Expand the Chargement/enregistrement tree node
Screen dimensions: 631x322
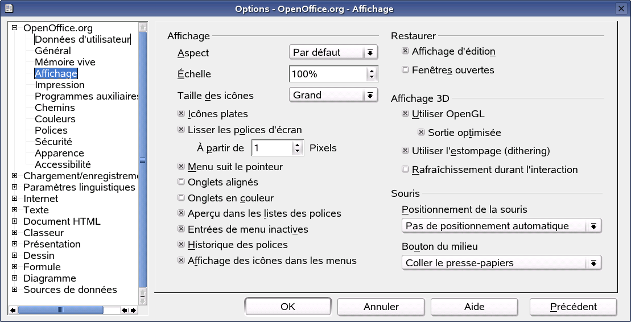14,176
